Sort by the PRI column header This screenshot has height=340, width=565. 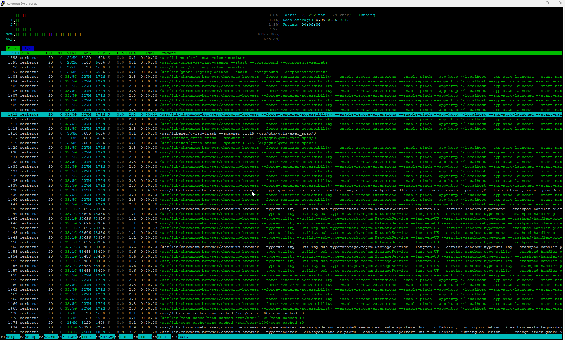(x=49, y=53)
